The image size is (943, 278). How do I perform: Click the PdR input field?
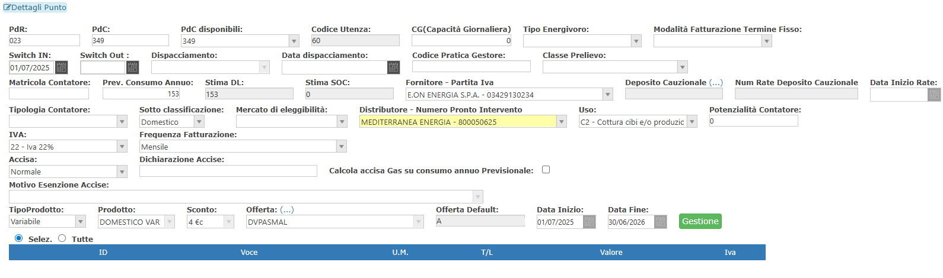coord(44,40)
